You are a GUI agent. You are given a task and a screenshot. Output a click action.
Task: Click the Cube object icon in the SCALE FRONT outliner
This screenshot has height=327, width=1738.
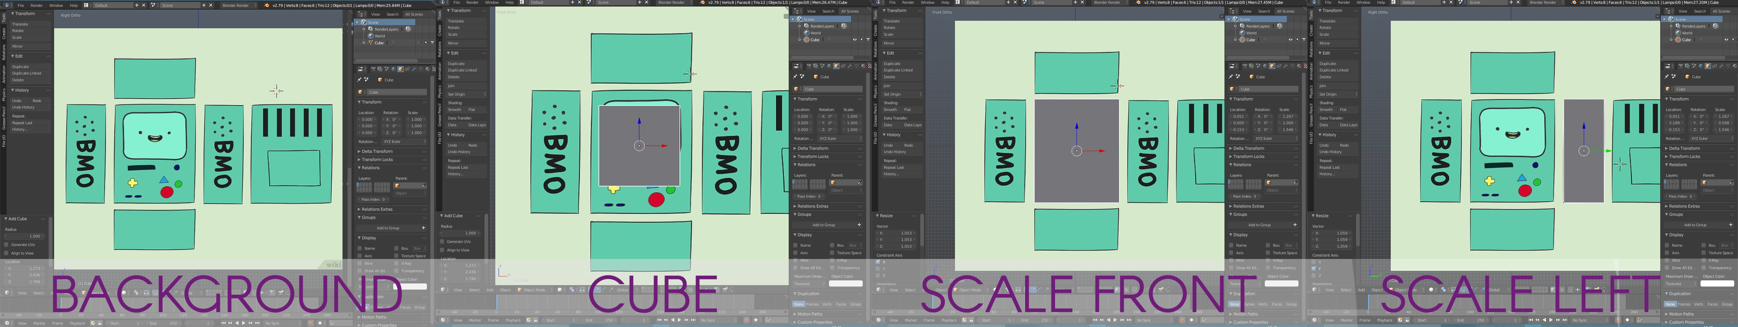(1243, 40)
